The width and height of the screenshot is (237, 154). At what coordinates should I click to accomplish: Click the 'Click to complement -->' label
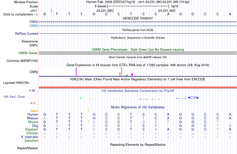point(20,14)
